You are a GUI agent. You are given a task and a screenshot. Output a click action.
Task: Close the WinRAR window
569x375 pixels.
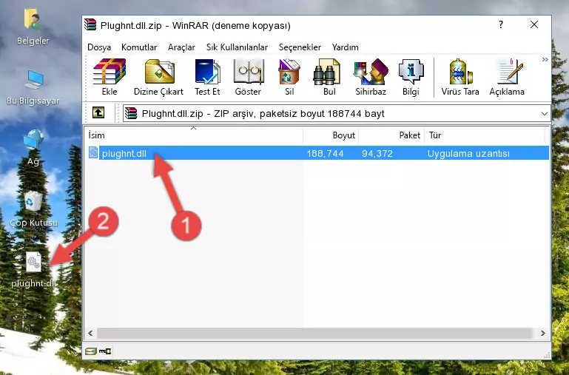coord(534,24)
